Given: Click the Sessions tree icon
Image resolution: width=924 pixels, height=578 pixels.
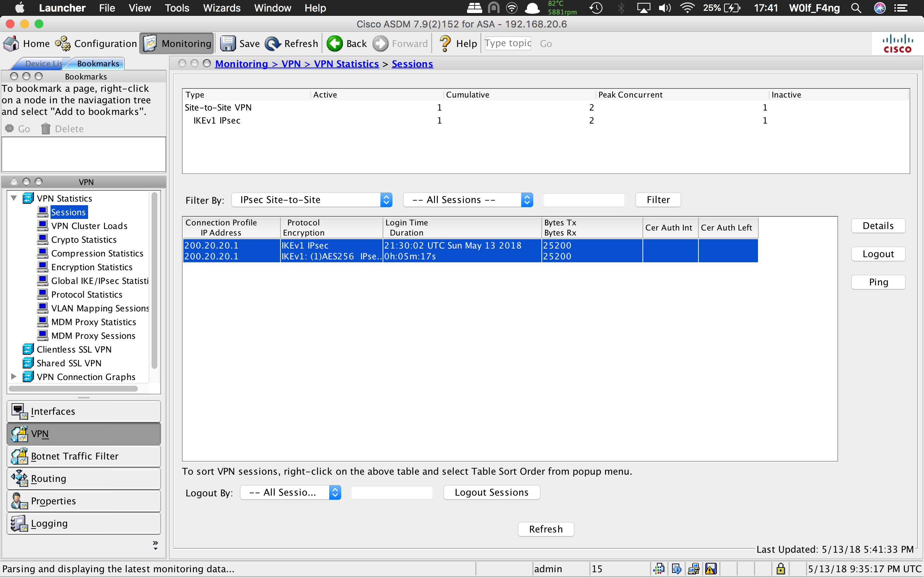Looking at the screenshot, I should 43,212.
